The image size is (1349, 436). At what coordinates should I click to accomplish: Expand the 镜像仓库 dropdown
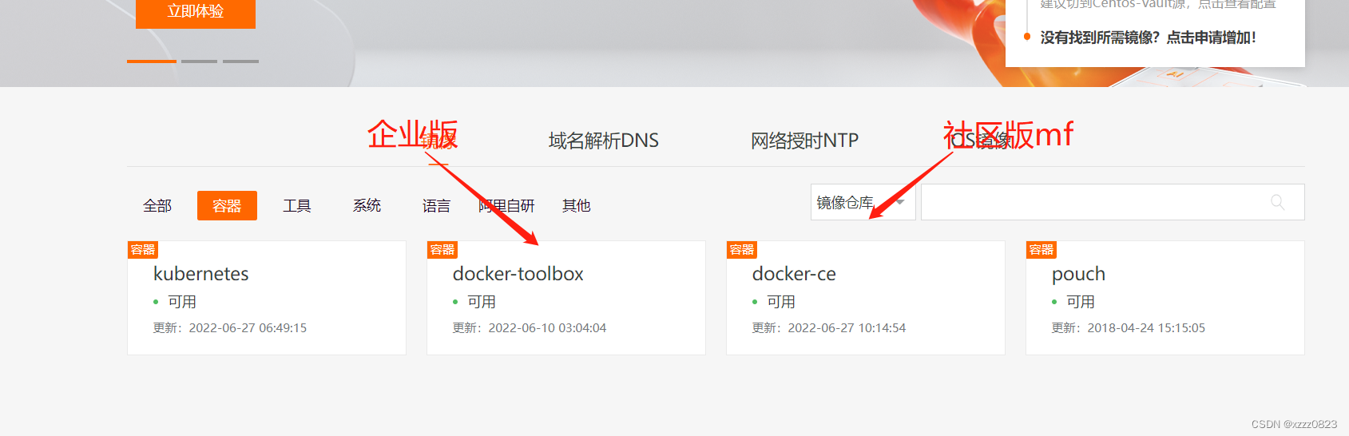tap(863, 202)
